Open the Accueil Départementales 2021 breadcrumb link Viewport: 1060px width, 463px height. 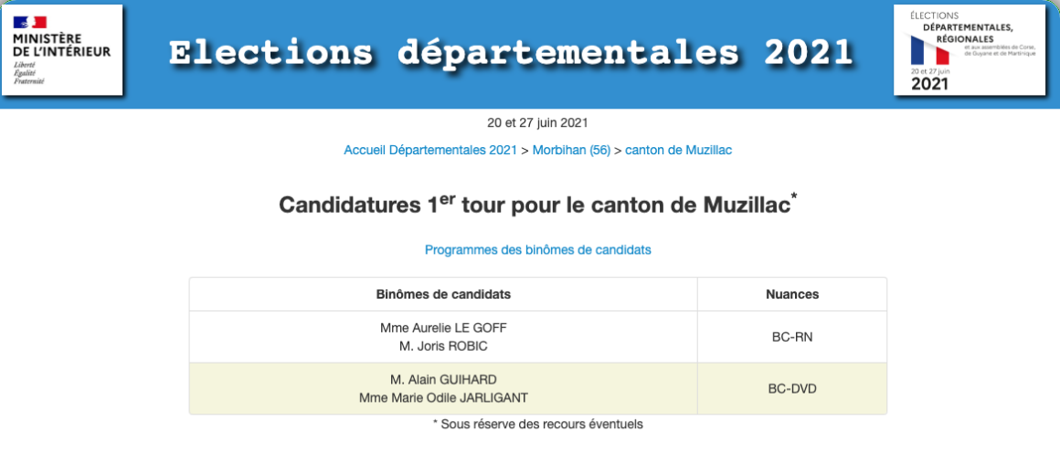pyautogui.click(x=430, y=150)
